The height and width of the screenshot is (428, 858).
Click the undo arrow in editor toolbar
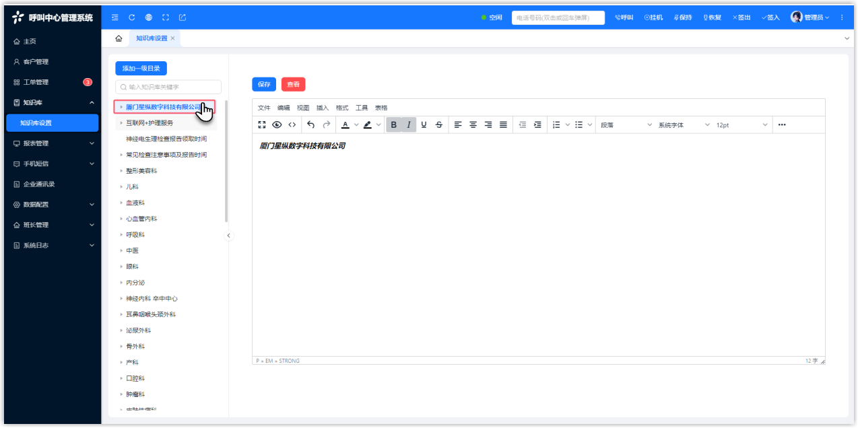[x=310, y=124]
